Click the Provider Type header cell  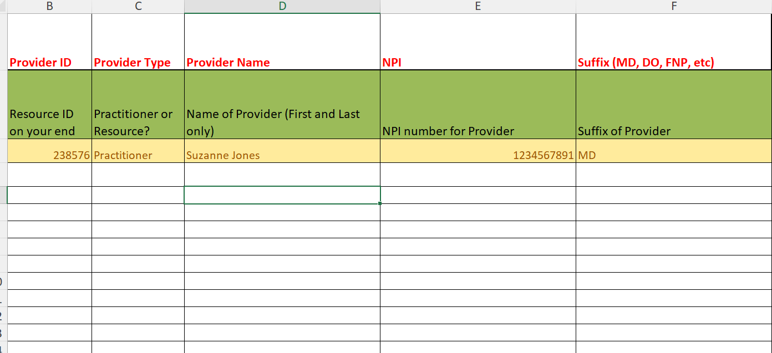coord(138,55)
